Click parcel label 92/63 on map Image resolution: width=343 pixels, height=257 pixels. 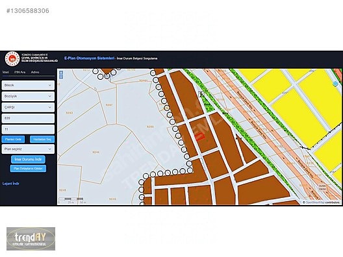70,113
